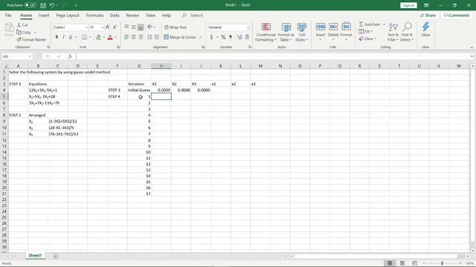476x267 pixels.
Task: Increase font size with large A icon
Action: click(x=108, y=27)
